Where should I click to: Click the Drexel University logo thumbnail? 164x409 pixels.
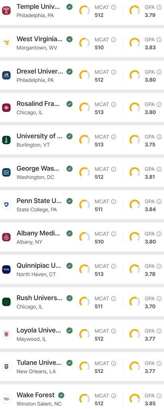(x=6, y=75)
